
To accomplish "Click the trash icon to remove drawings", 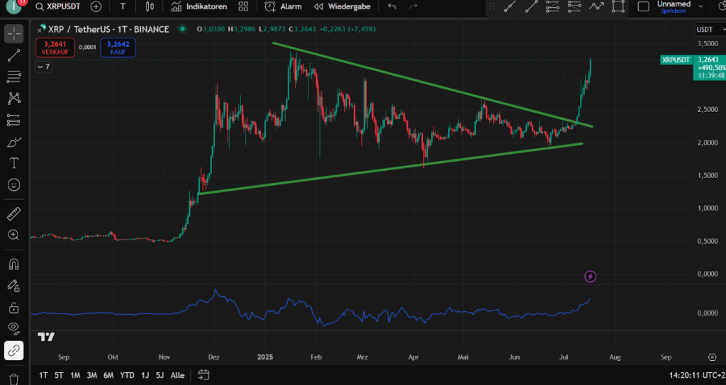I will point(13,379).
